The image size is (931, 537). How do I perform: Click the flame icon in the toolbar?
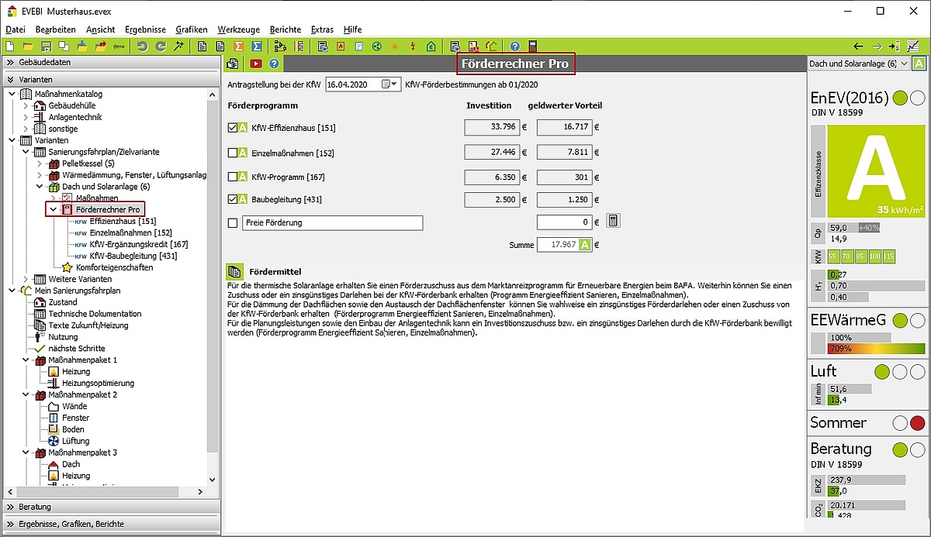coord(341,46)
